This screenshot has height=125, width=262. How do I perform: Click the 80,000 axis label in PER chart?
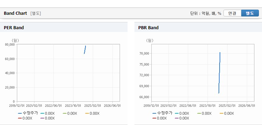point(10,44)
